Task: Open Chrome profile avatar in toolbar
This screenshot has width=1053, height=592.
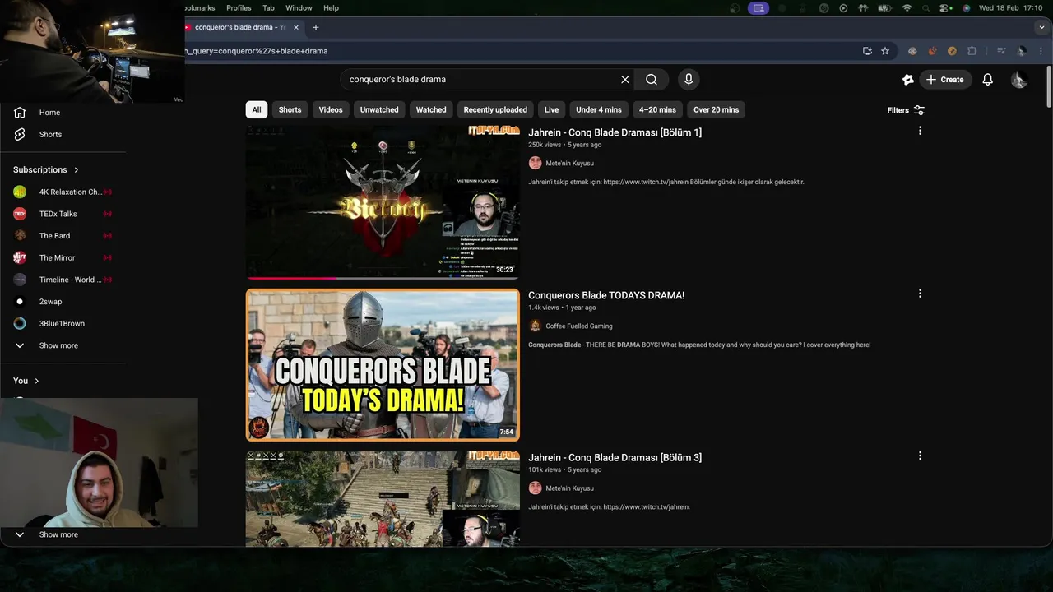Action: coord(1022,51)
